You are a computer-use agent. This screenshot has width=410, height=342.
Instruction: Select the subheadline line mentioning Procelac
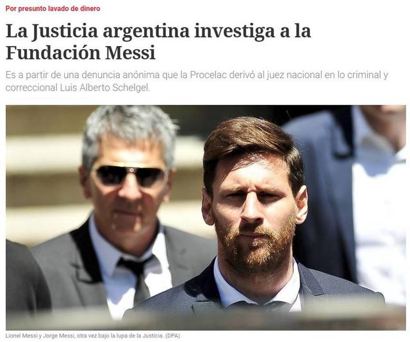point(197,75)
